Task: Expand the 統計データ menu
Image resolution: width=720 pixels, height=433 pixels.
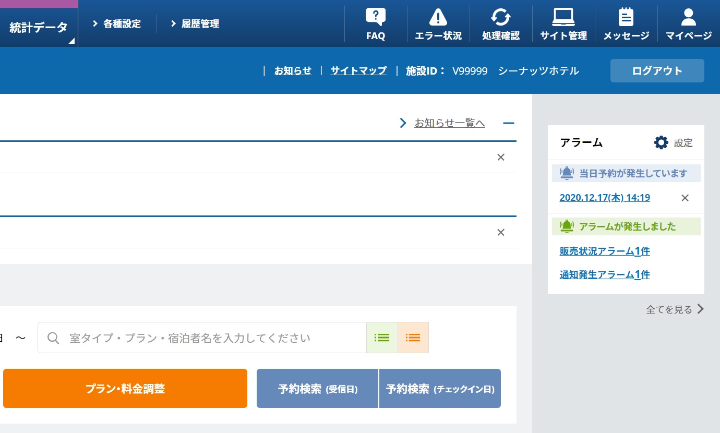Action: pyautogui.click(x=39, y=28)
